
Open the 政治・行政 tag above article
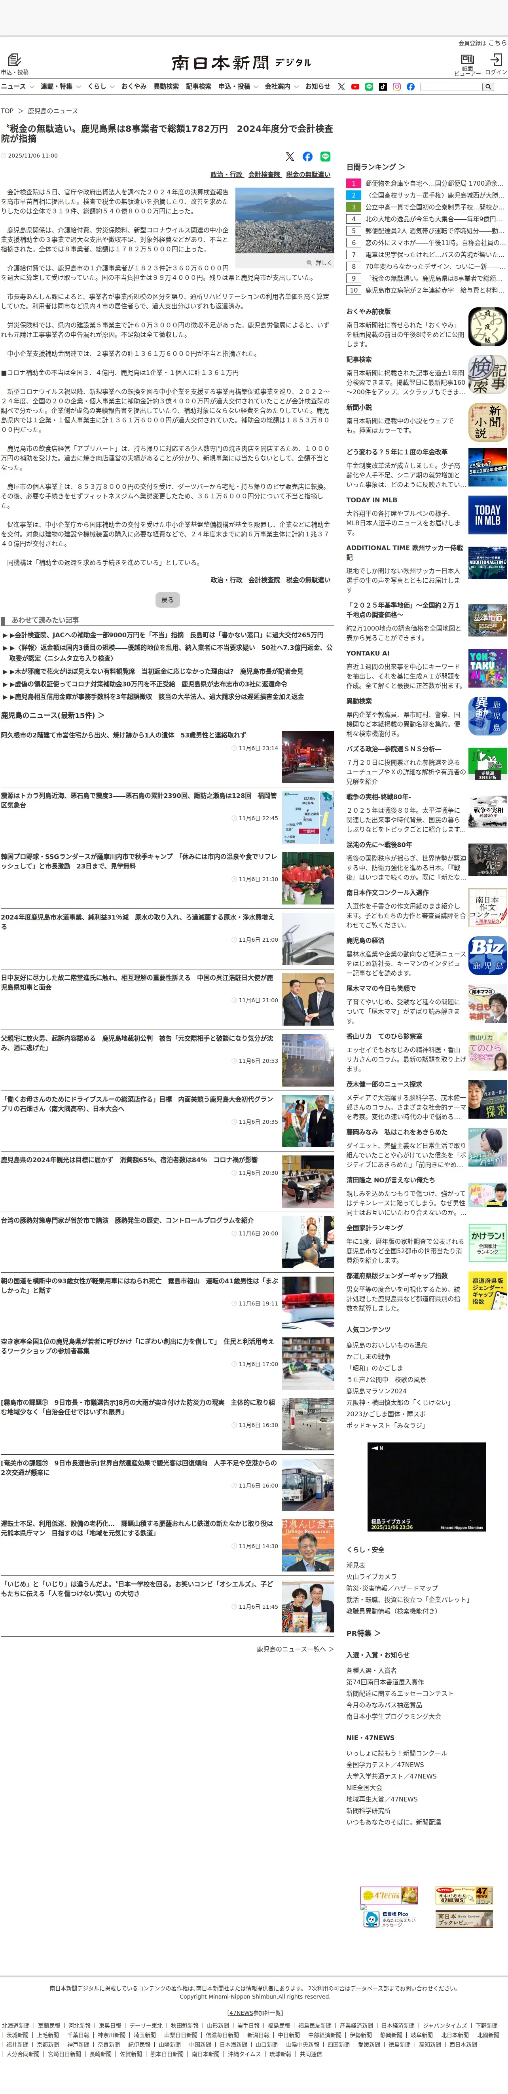point(227,175)
